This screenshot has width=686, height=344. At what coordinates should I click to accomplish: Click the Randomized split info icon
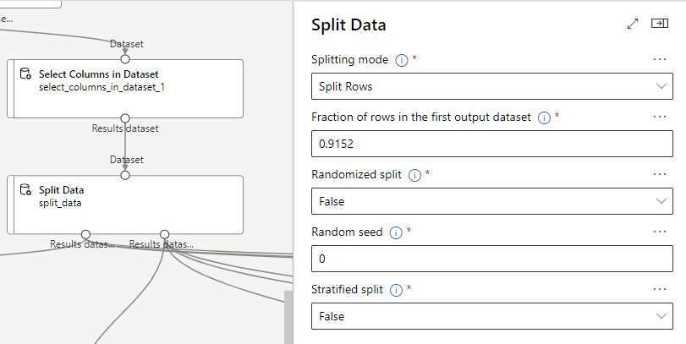414,175
